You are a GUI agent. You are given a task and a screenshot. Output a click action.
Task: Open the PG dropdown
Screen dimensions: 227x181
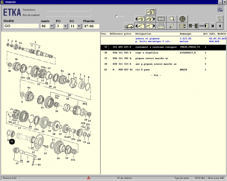point(65,26)
